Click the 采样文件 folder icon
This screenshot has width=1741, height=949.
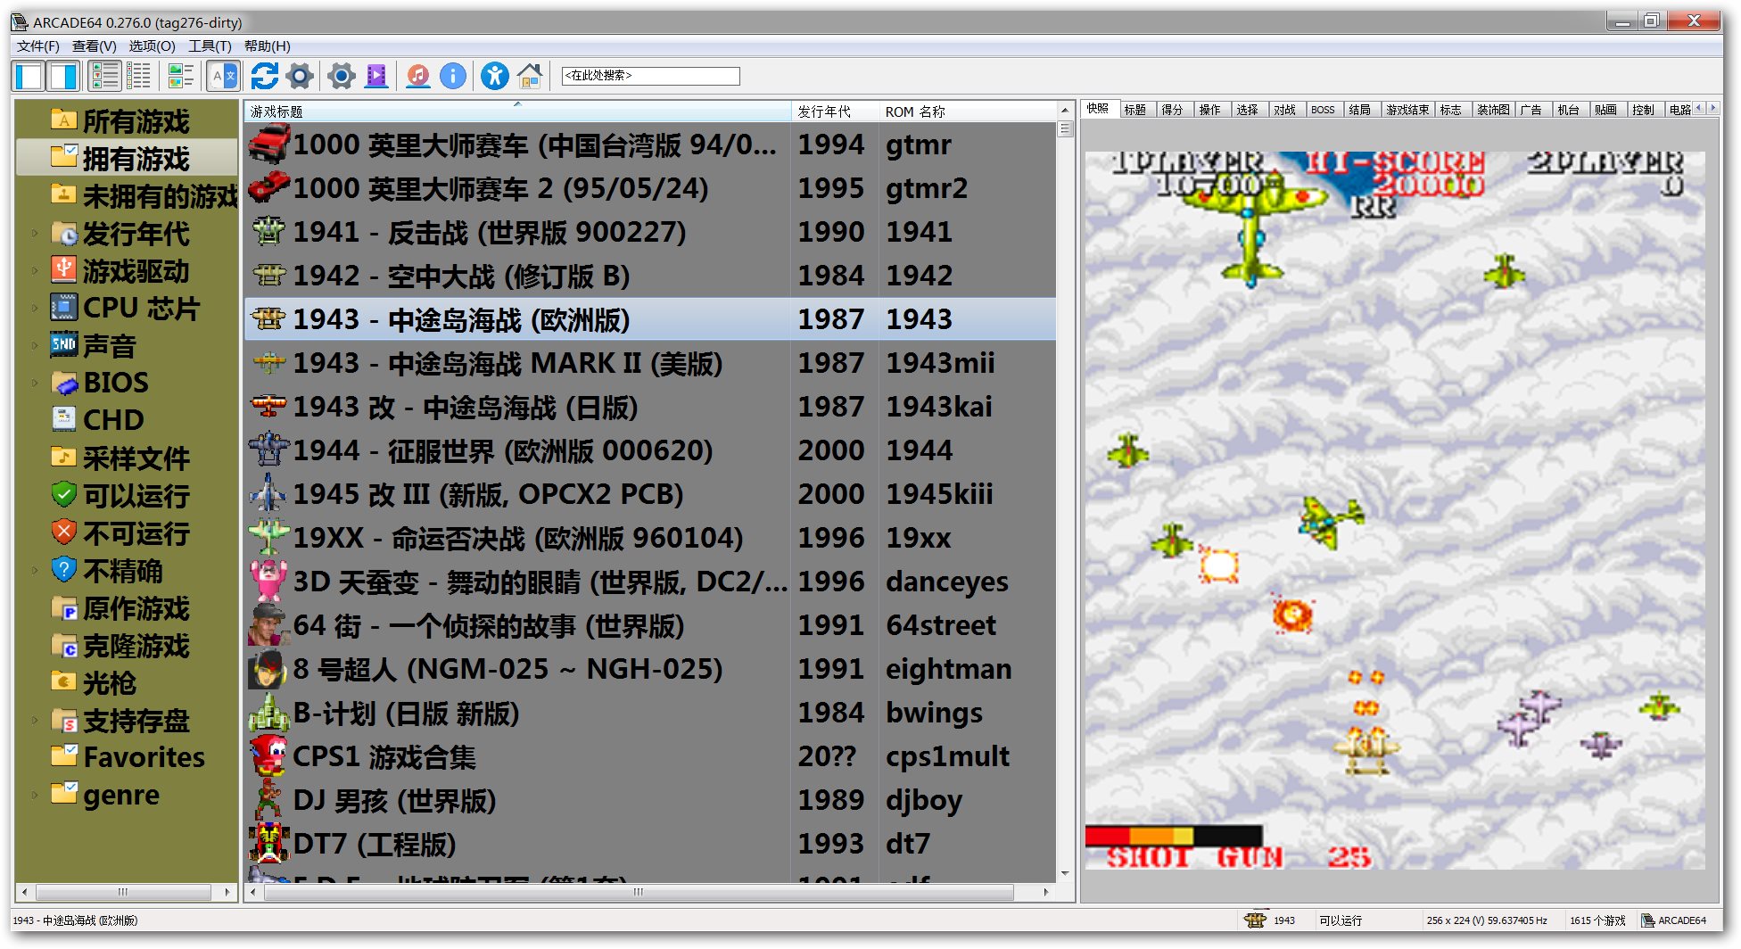coord(64,458)
